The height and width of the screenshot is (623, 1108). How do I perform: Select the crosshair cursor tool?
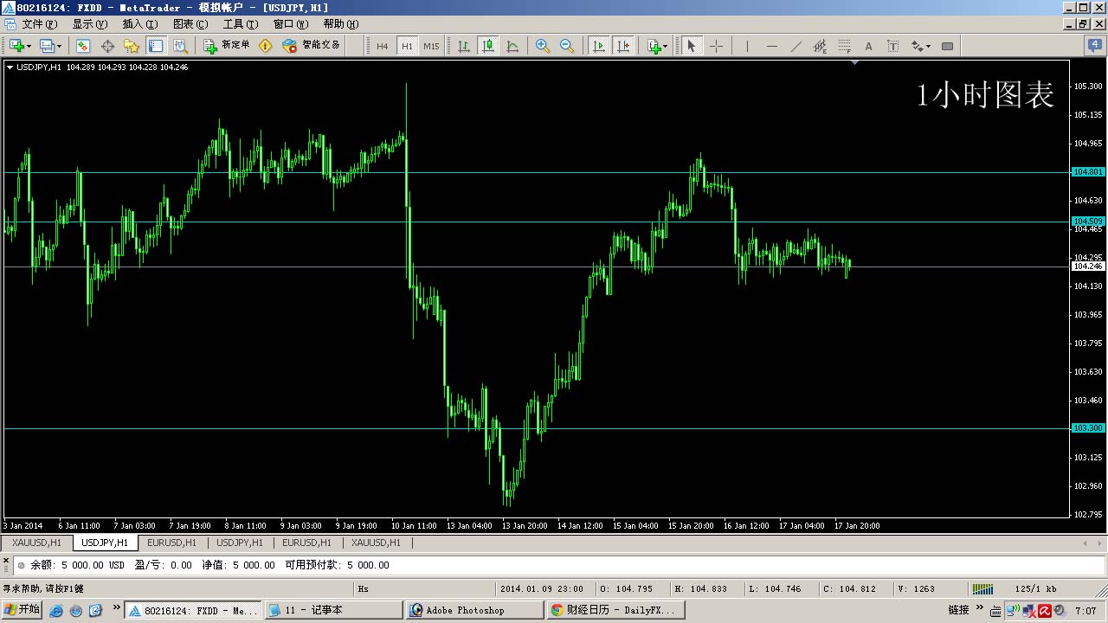[716, 46]
